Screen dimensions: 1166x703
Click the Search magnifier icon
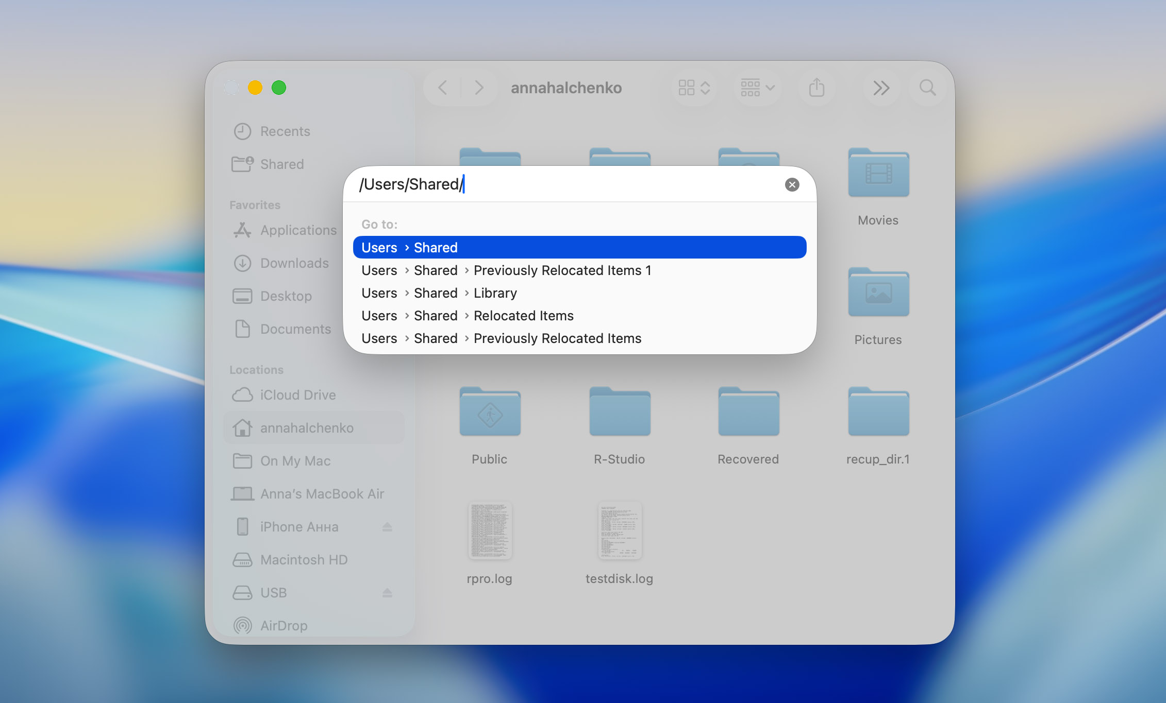pyautogui.click(x=927, y=88)
